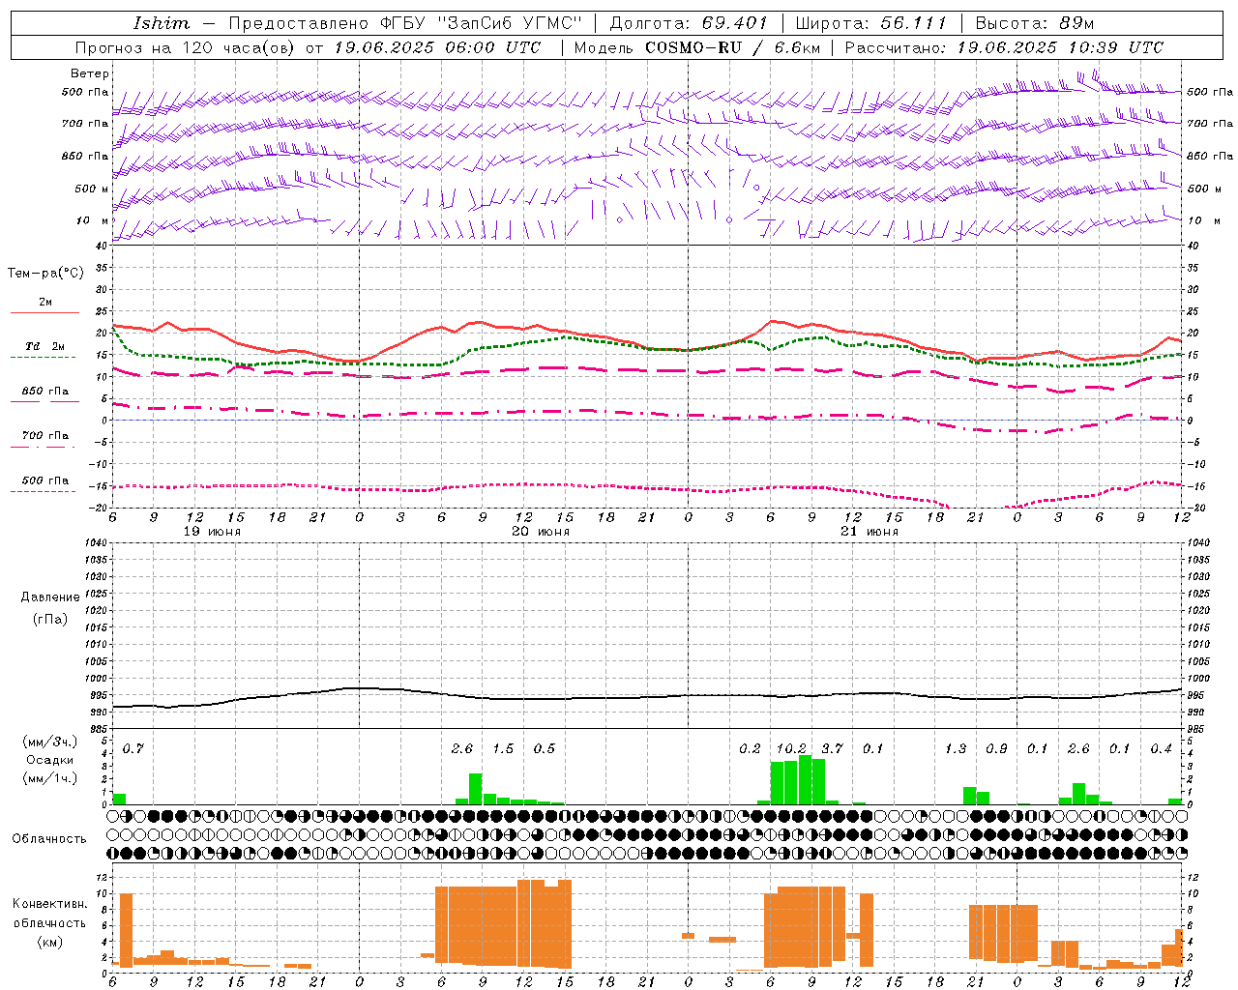This screenshot has height=990, width=1238.
Task: Click the precipitation total "0.7"
Action: 133,749
